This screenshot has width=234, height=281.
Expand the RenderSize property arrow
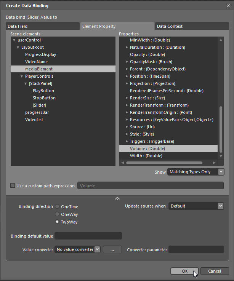click(x=127, y=98)
